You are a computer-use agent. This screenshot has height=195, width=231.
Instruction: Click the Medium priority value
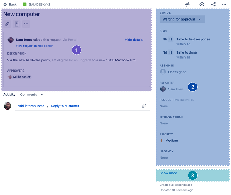171,140
